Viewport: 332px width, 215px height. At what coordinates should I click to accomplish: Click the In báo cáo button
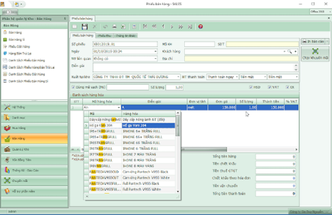(314, 41)
